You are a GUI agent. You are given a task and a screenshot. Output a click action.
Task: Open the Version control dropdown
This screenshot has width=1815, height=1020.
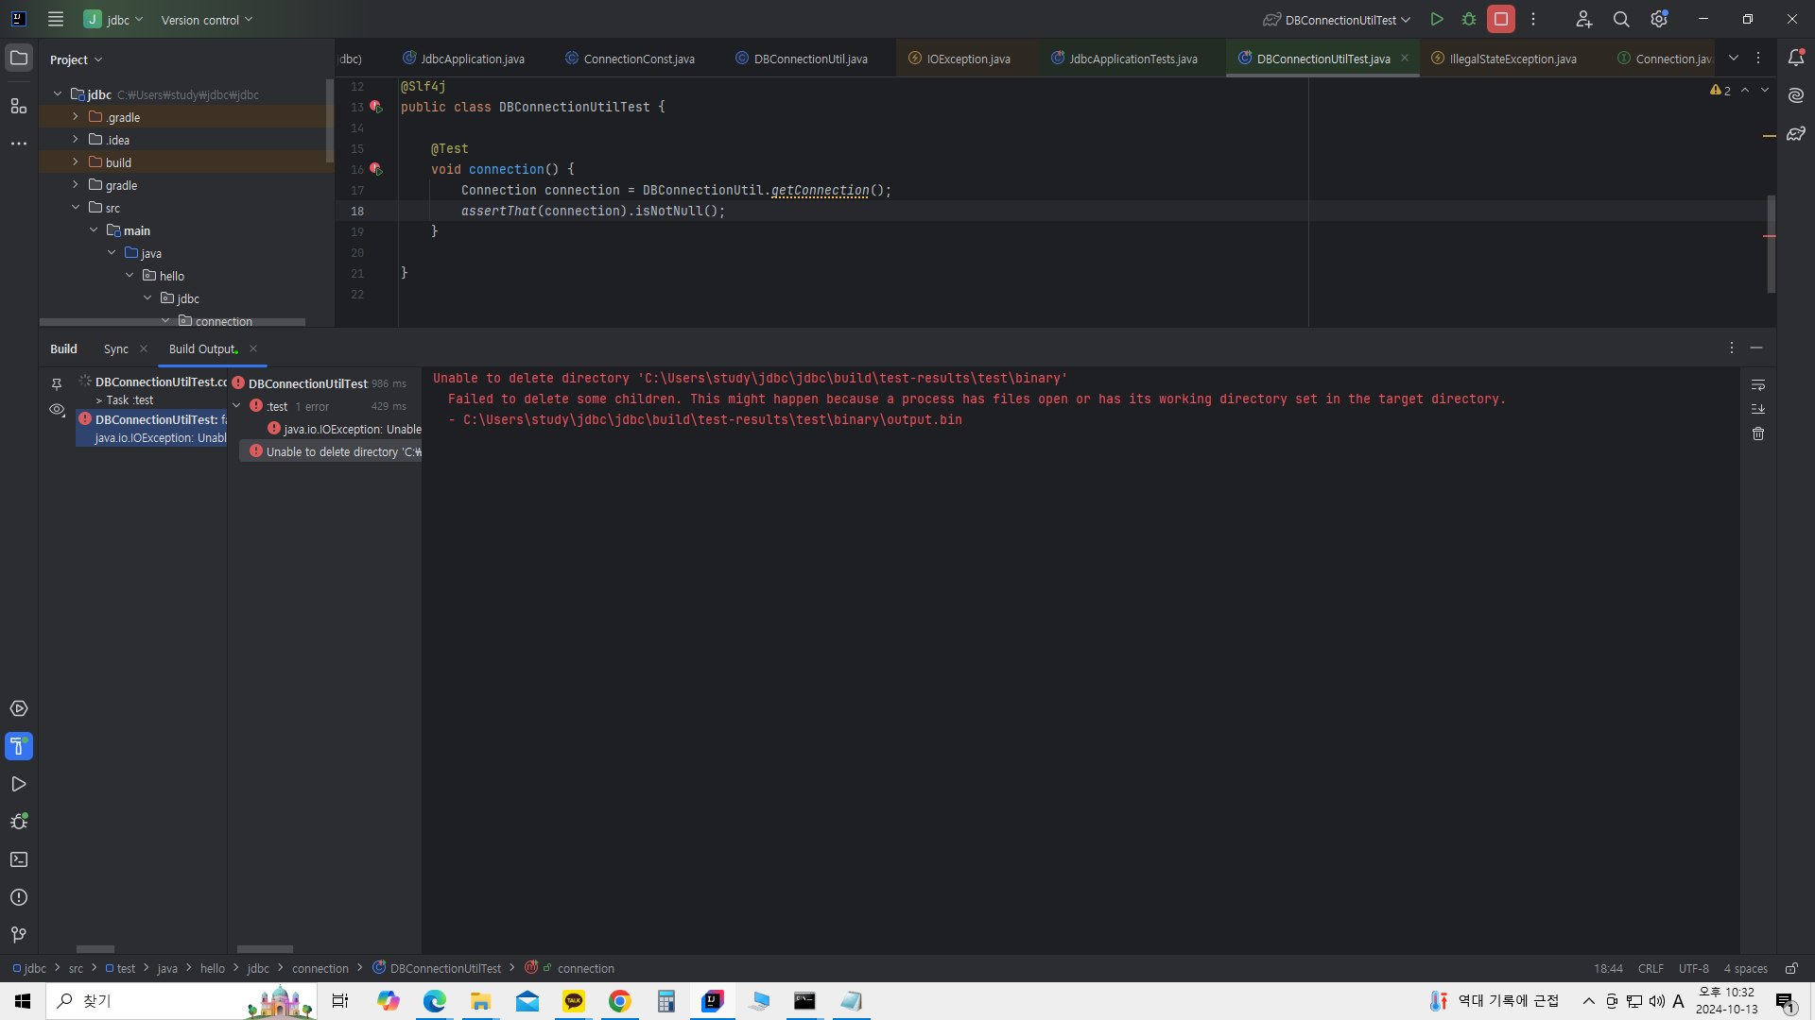(x=206, y=19)
